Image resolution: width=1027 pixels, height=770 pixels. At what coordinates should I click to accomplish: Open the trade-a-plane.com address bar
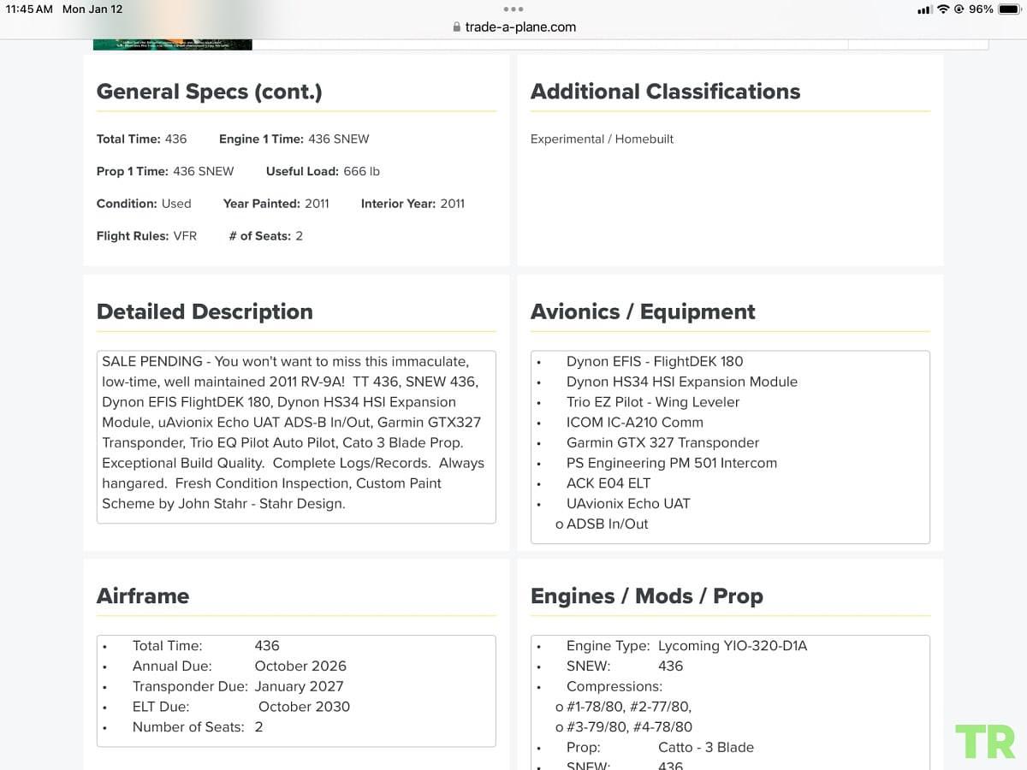pos(513,27)
